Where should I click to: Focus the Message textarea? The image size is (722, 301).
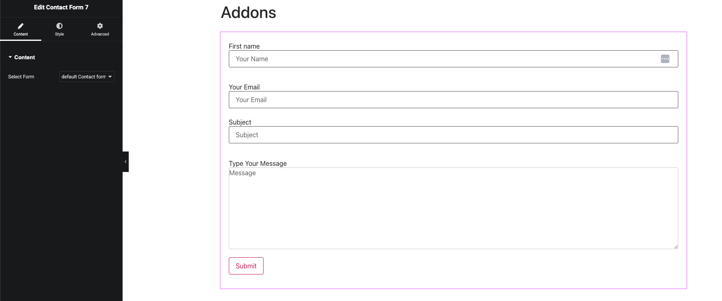453,208
